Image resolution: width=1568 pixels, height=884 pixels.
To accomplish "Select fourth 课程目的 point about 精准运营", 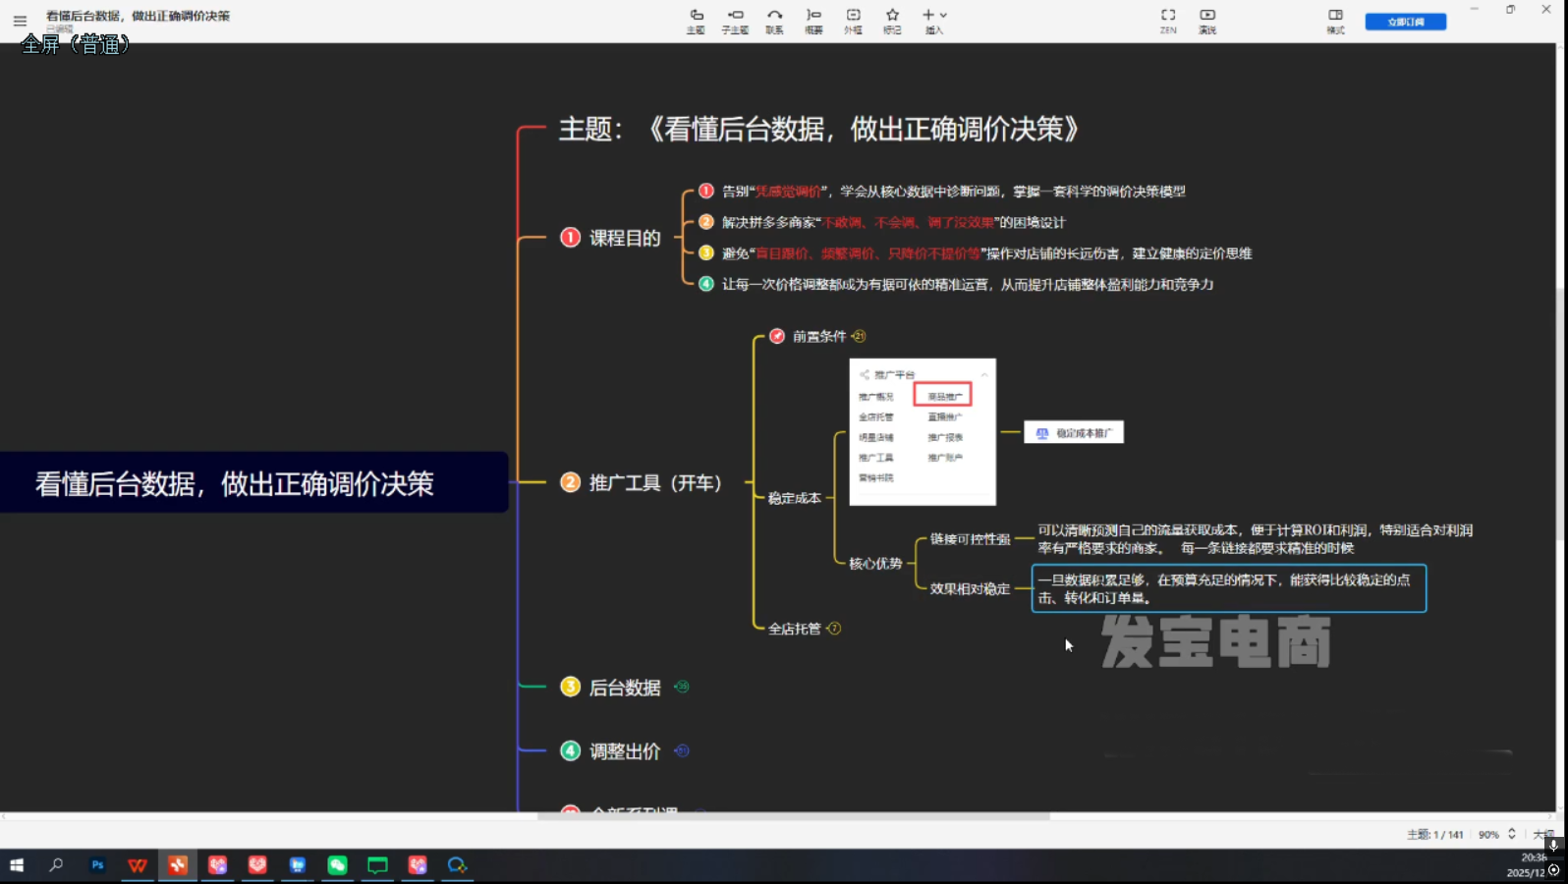I will click(x=968, y=284).
